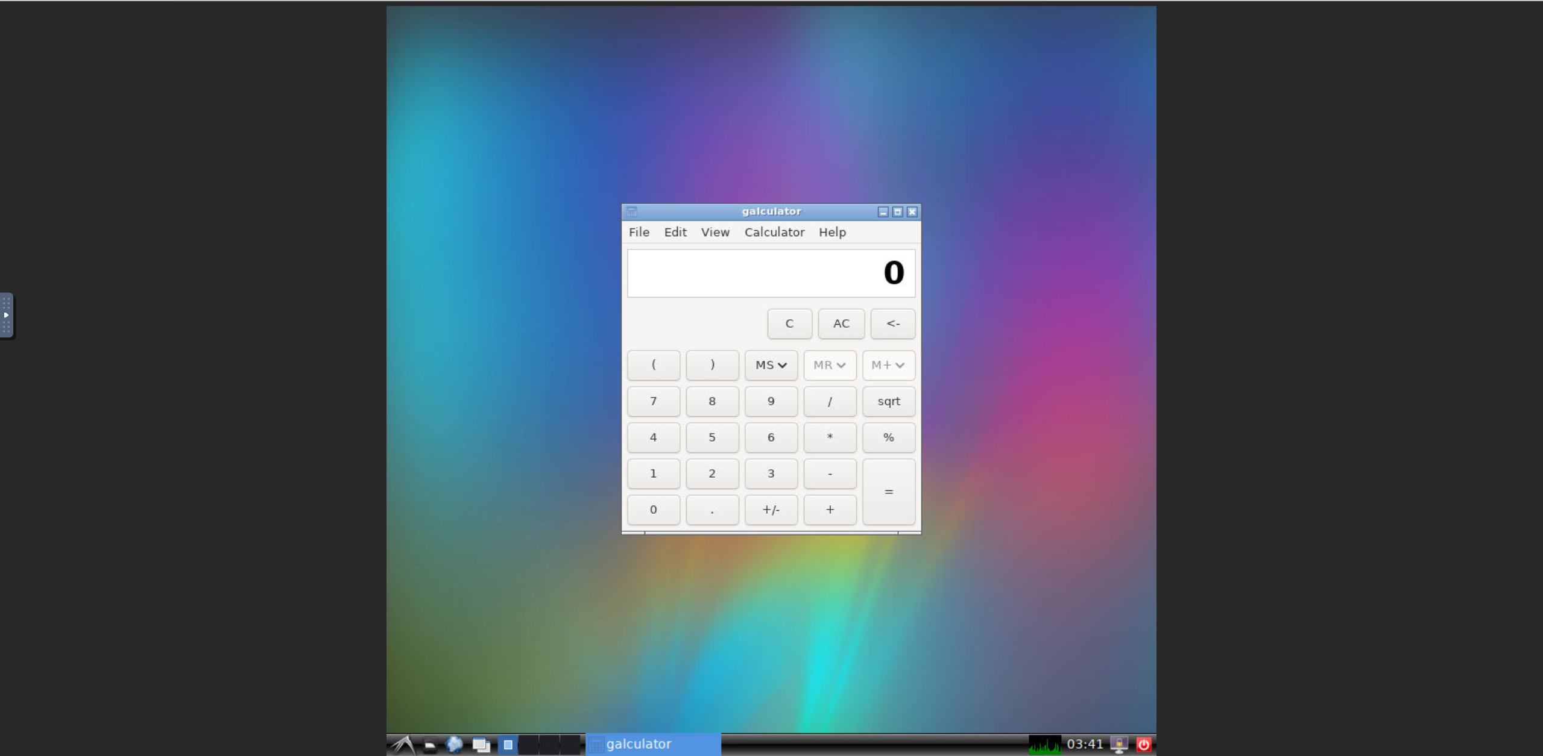The width and height of the screenshot is (1543, 756).
Task: Launch the web browser globe icon
Action: coord(454,745)
